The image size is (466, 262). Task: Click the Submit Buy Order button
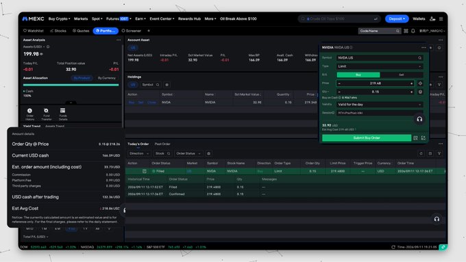(x=367, y=138)
